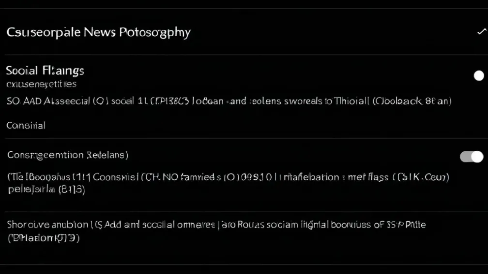Click the Consrngecemtion Redelans label
Screen dimensions: 488x274
click(68, 155)
